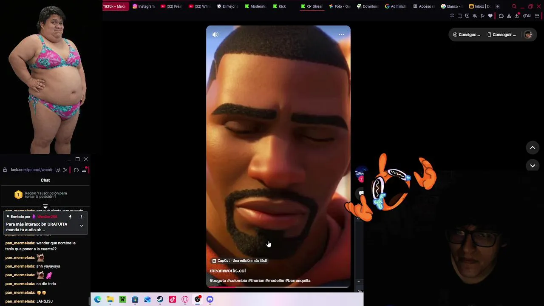544x306 pixels.
Task: Open a new browser tab
Action: pos(498,6)
